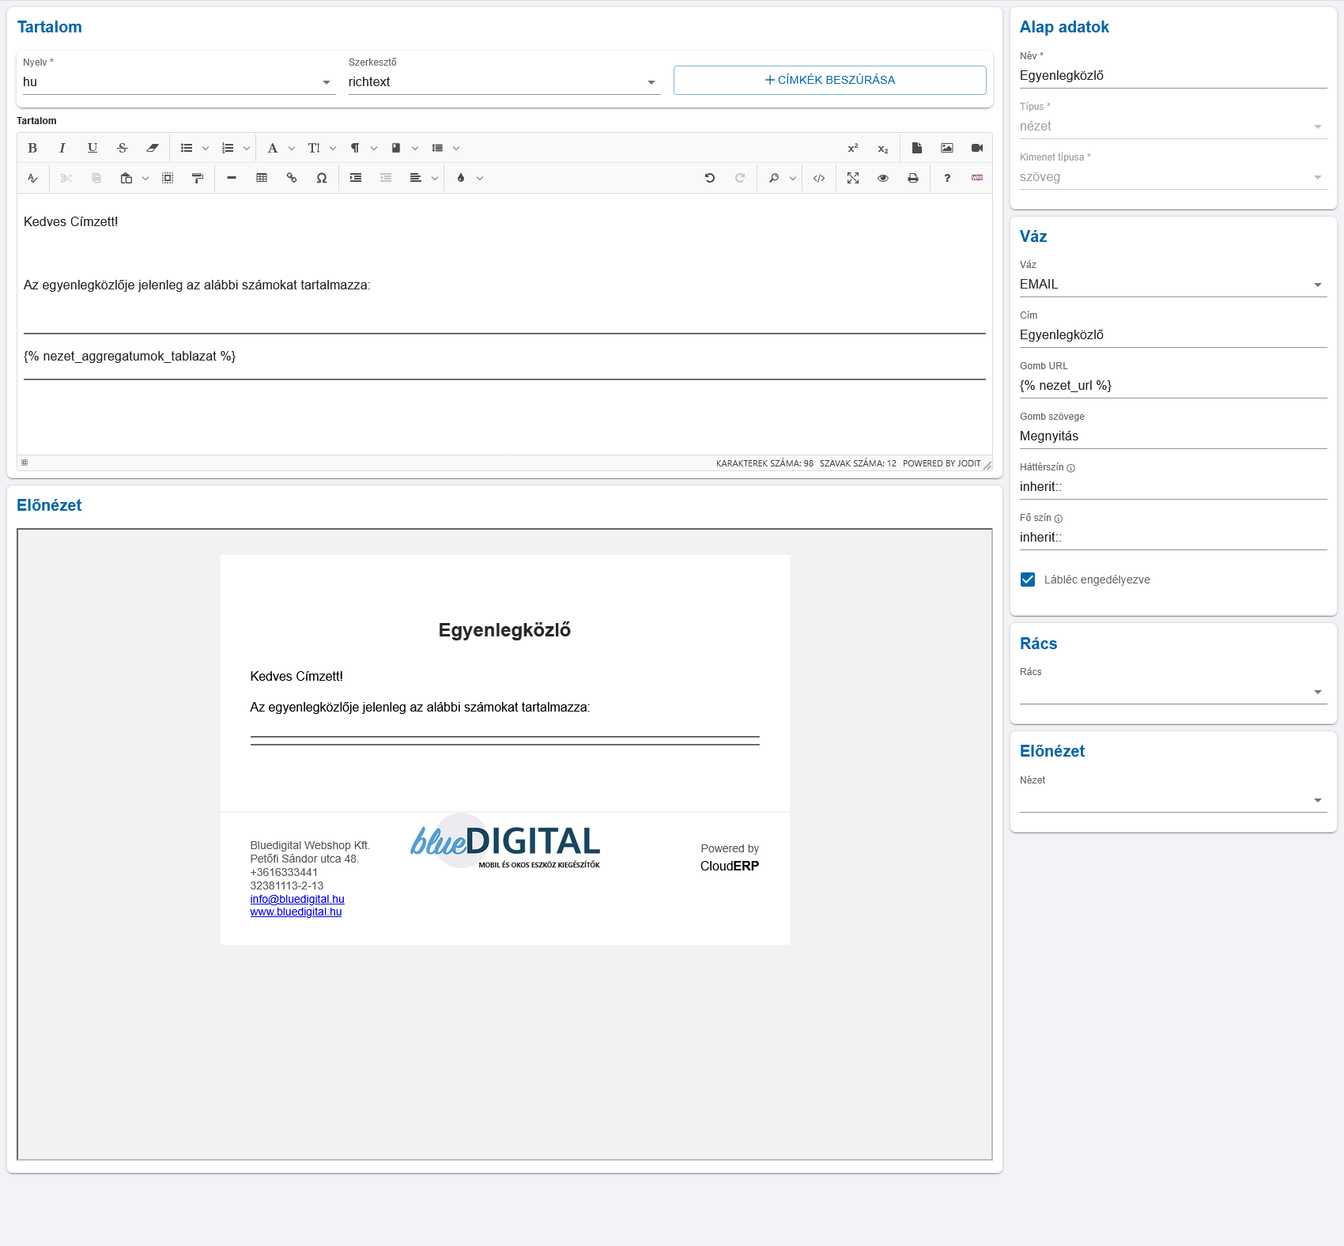1344x1246 pixels.
Task: Click the eraser clear-formatting icon
Action: 153,148
